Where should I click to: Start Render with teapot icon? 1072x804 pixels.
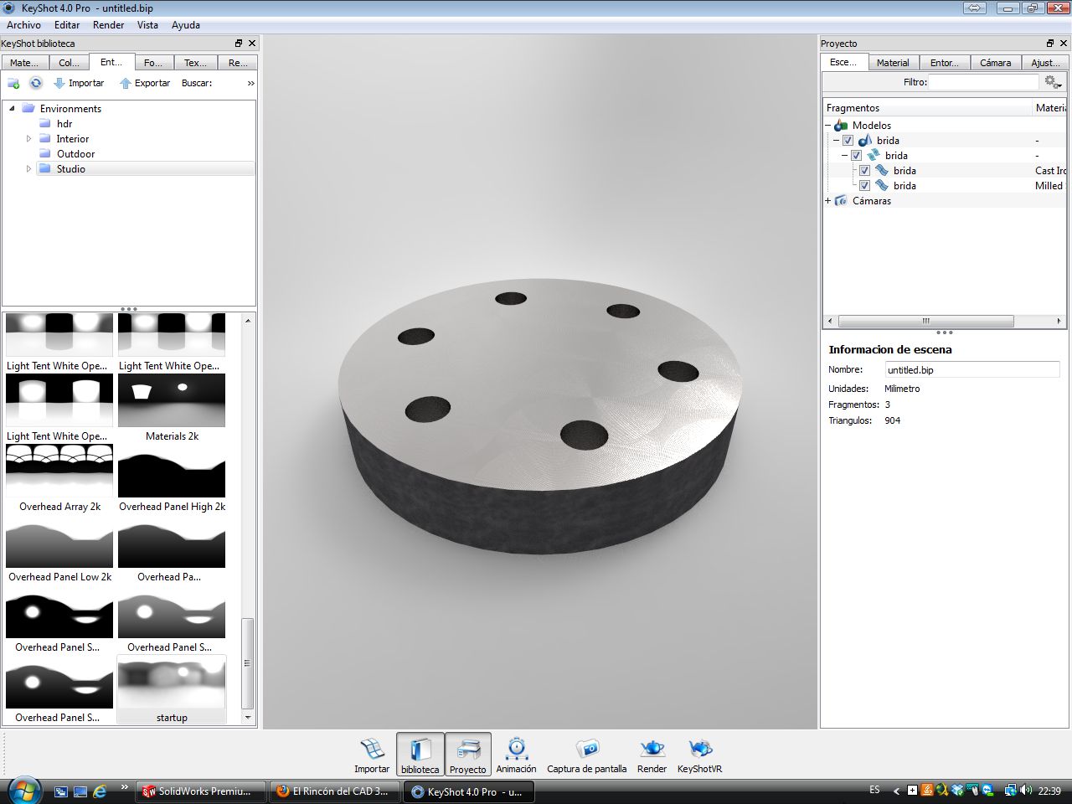652,755
